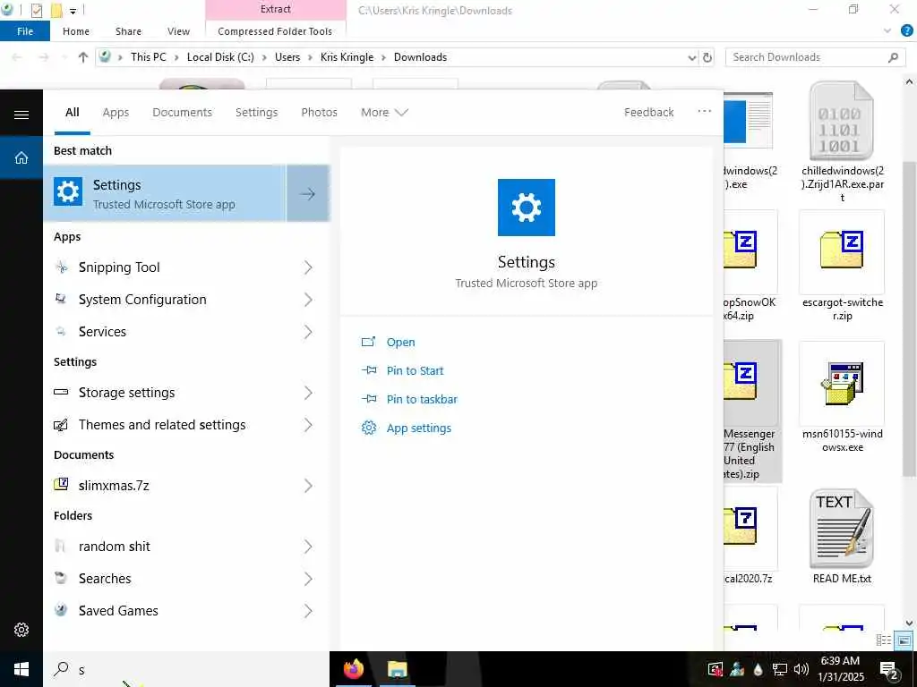Launch Firefox from the taskbar
This screenshot has height=687, width=917.
coord(353,669)
